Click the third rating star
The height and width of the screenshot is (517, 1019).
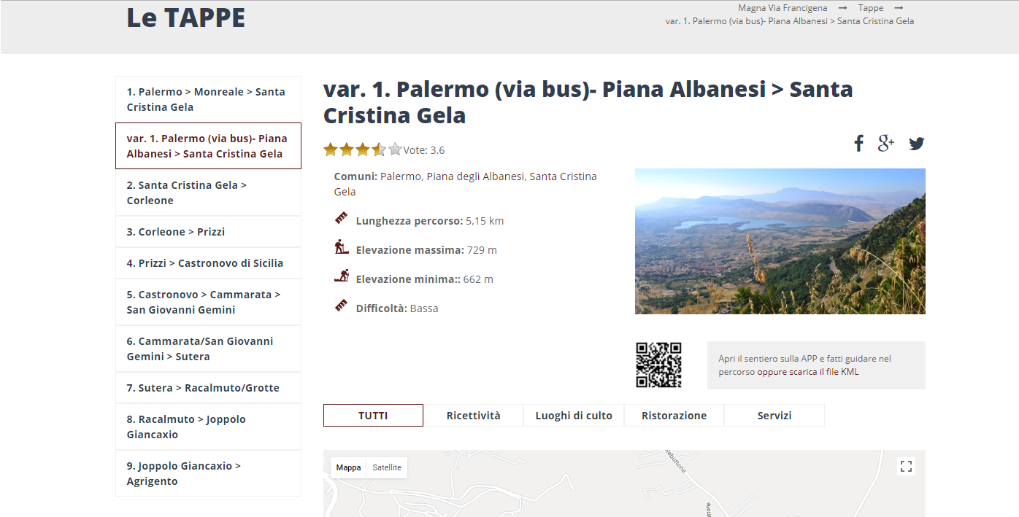[x=363, y=149]
